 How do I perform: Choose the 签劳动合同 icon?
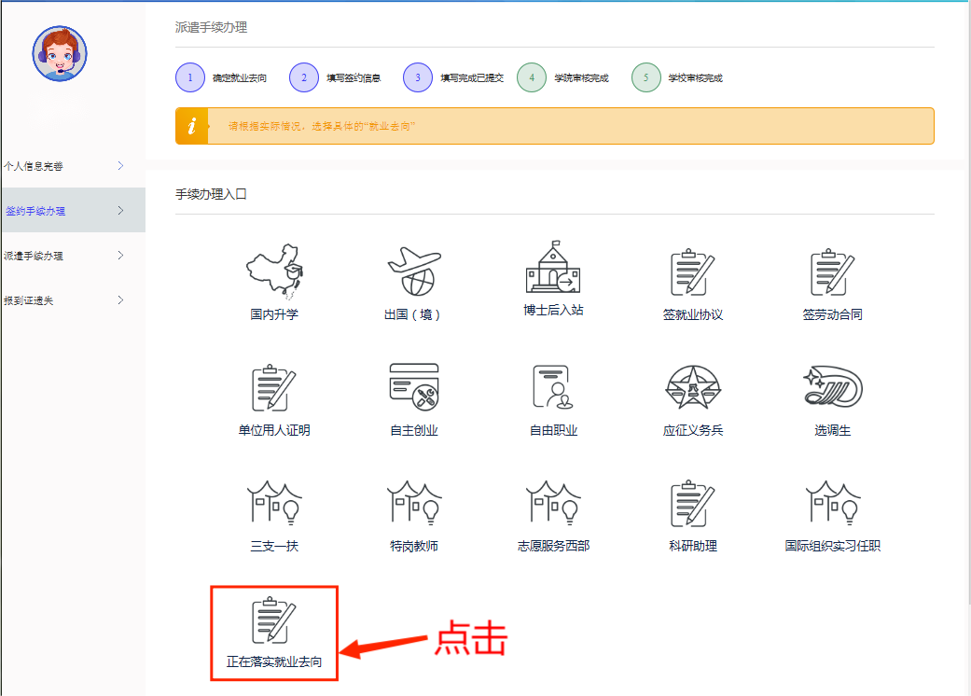coord(832,272)
